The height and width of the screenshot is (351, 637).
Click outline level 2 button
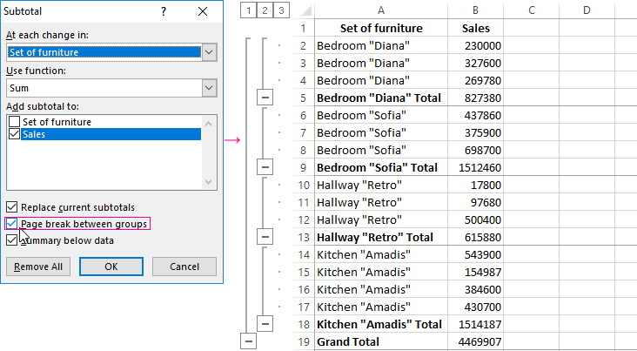[x=265, y=10]
